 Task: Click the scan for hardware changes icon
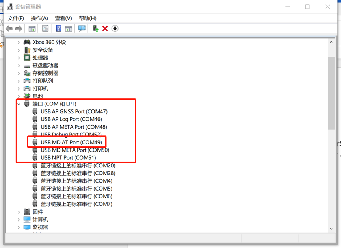click(x=82, y=29)
